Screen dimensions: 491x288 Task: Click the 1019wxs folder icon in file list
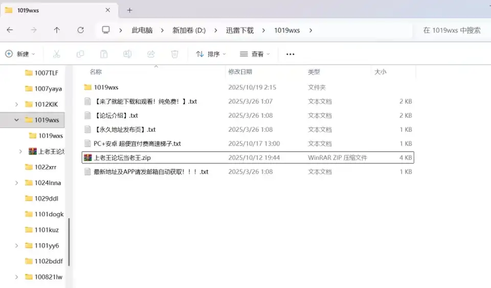tap(87, 87)
